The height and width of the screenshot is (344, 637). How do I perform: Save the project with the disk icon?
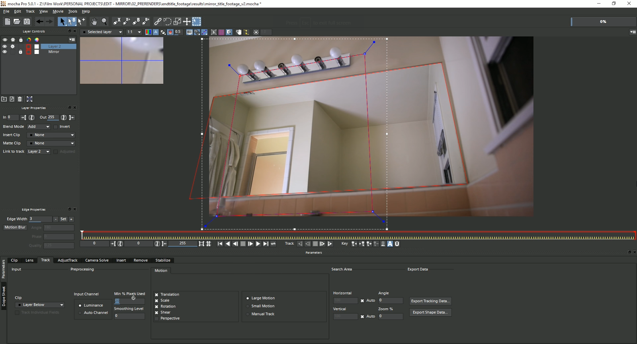[27, 21]
